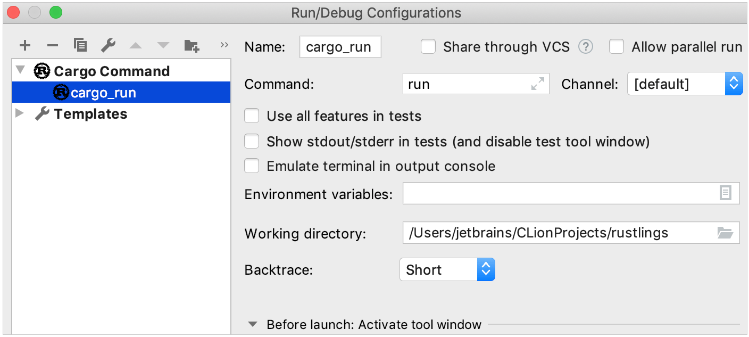This screenshot has width=749, height=337.
Task: Move configuration up arrow
Action: pyautogui.click(x=136, y=46)
